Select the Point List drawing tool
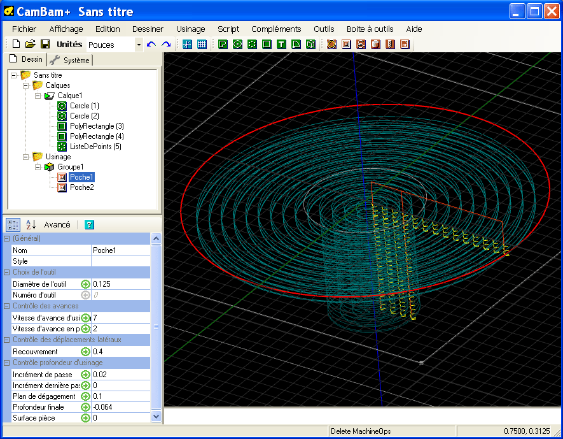This screenshot has height=439, width=563. [x=252, y=44]
